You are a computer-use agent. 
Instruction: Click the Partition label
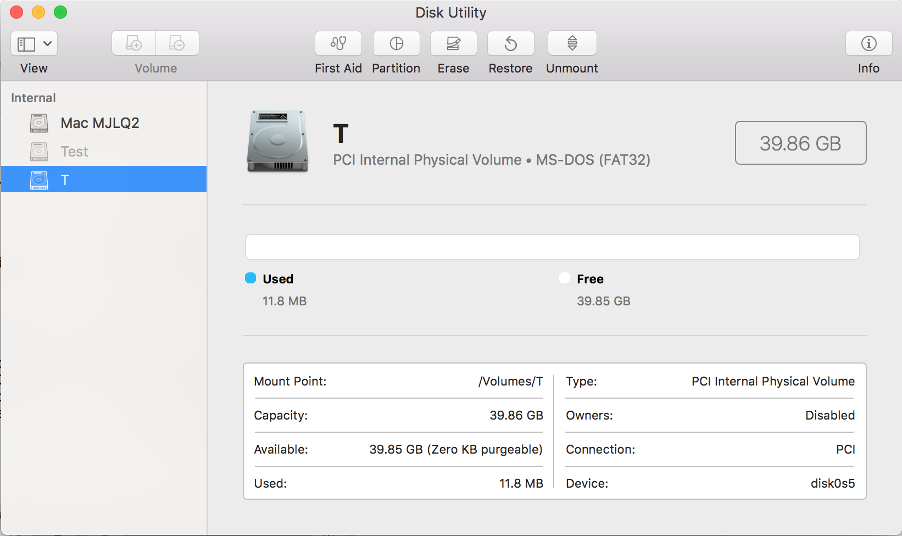click(x=396, y=68)
